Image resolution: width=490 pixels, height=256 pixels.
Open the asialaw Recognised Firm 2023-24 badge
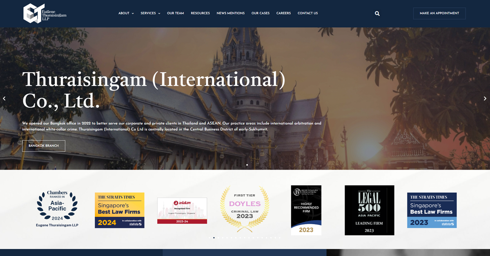182,211
